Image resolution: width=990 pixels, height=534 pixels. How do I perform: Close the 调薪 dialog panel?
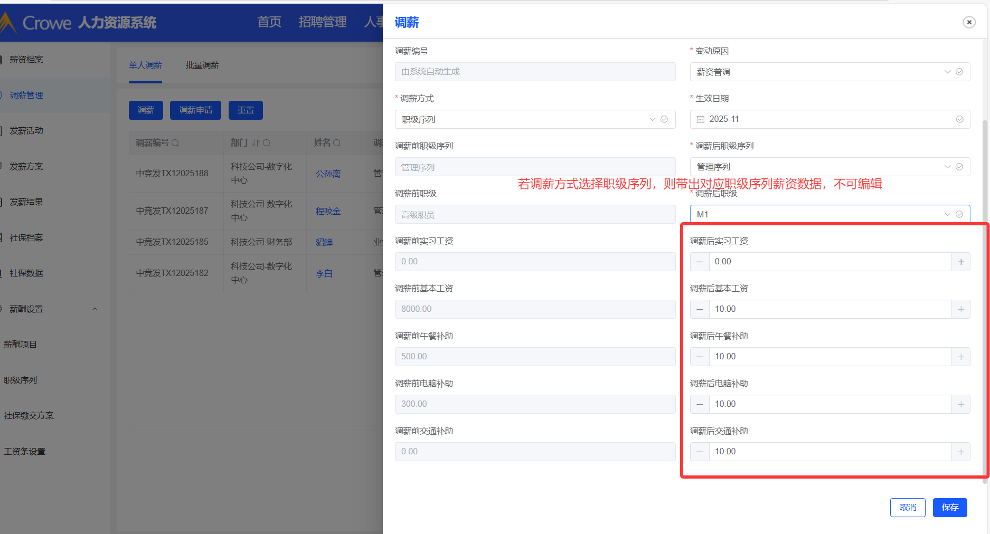(x=969, y=22)
